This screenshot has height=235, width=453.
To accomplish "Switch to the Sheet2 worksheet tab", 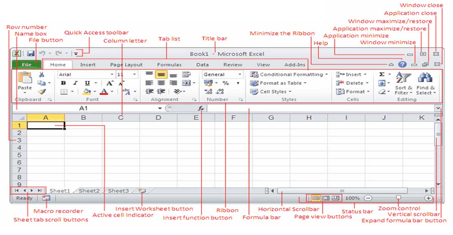I will click(89, 191).
